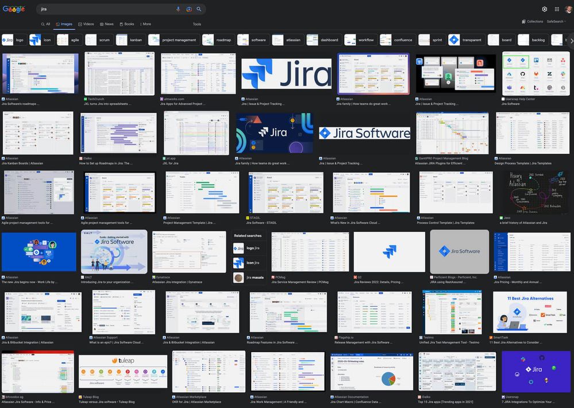Open the Jira Software wordmark image

364,133
